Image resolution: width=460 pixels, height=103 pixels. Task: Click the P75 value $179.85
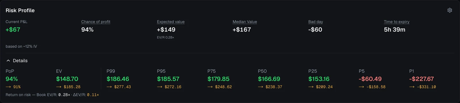tap(218, 79)
